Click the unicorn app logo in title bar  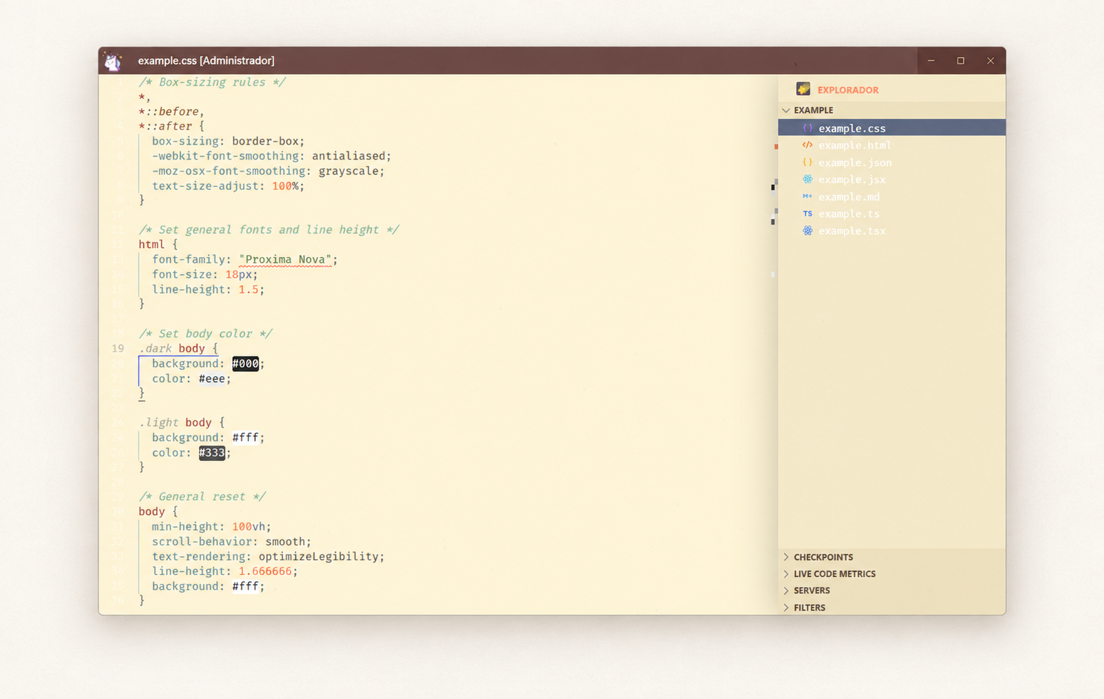coord(113,61)
